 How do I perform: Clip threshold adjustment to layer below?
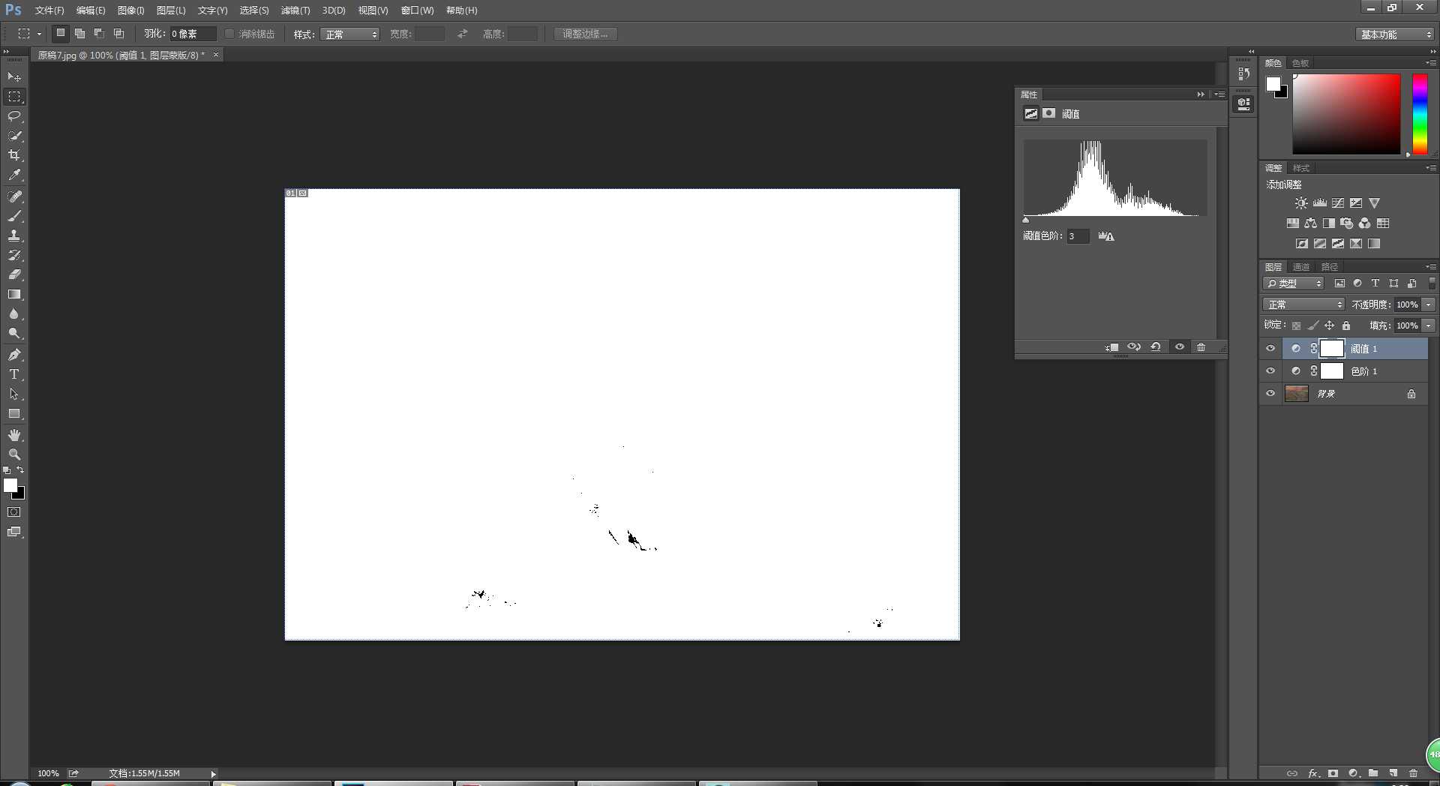(x=1112, y=347)
